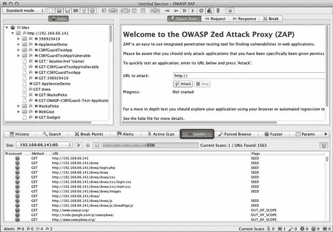Click the Snapshot Session toolbar icon
Image resolution: width=333 pixels, height=232 pixels.
(76, 11)
